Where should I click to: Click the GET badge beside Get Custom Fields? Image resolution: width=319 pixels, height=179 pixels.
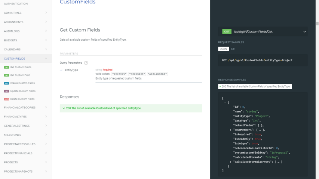point(6,67)
